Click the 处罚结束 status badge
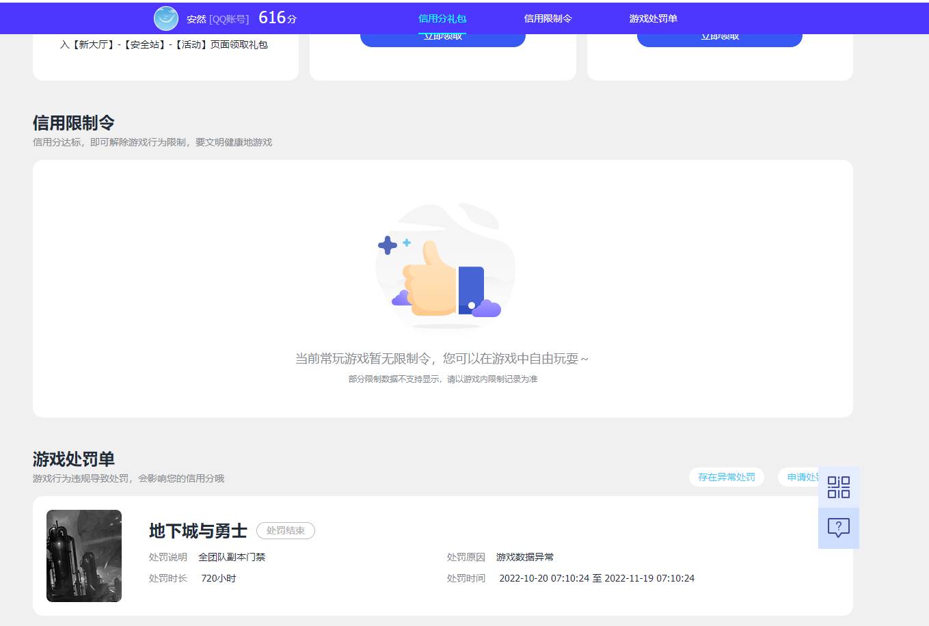Screen dimensions: 929x626 click(286, 530)
